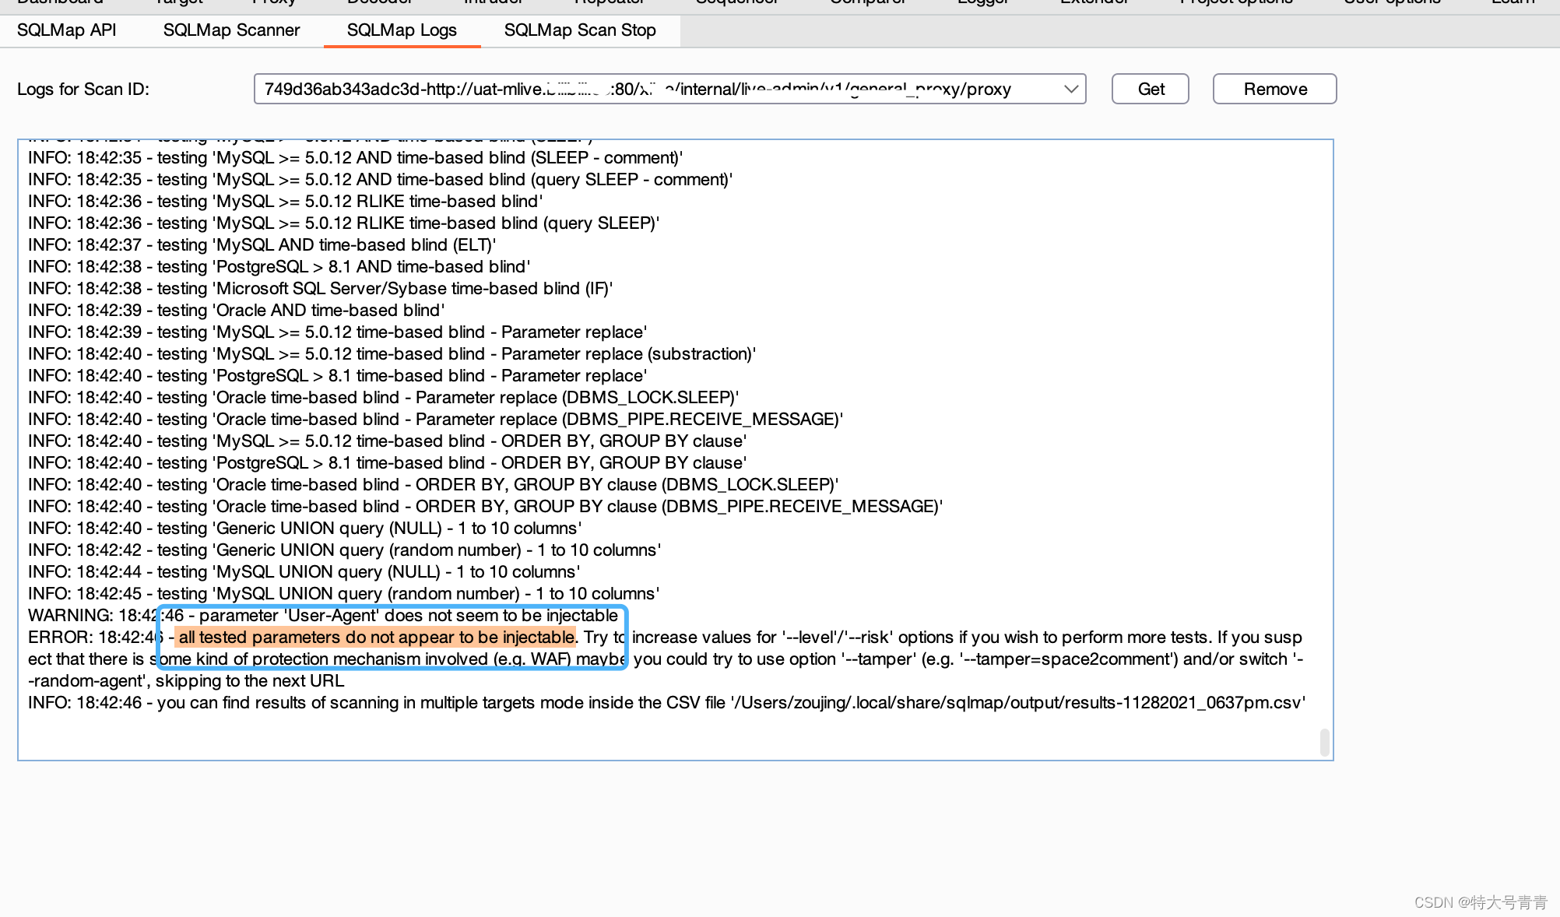Viewport: 1560px width, 917px height.
Task: Click log line 'MySQL >= 5.0.12 time-based blind - ORDER BY, GROUP BY clause'
Action: click(x=388, y=441)
